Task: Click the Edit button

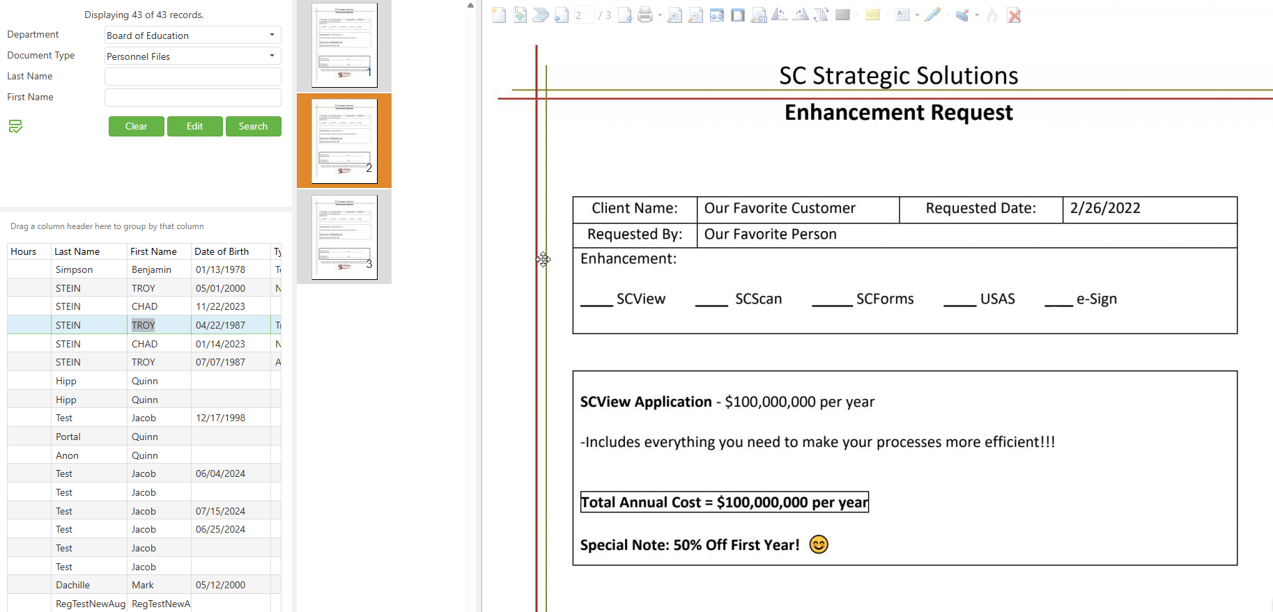Action: coord(195,126)
